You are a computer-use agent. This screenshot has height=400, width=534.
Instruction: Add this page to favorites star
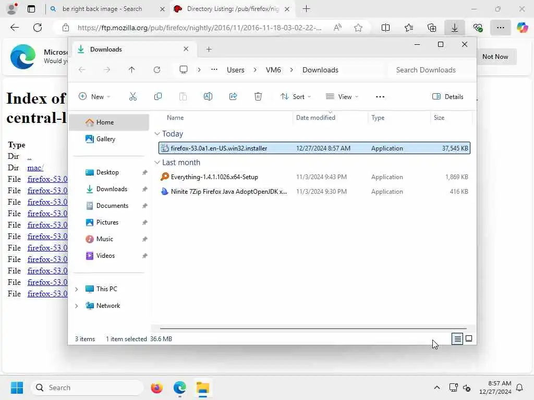(358, 28)
